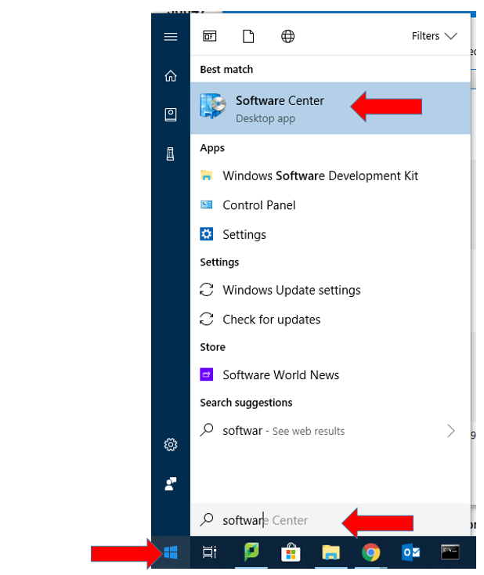The image size is (484, 575).
Task: Click the Apps section heading
Action: [212, 148]
